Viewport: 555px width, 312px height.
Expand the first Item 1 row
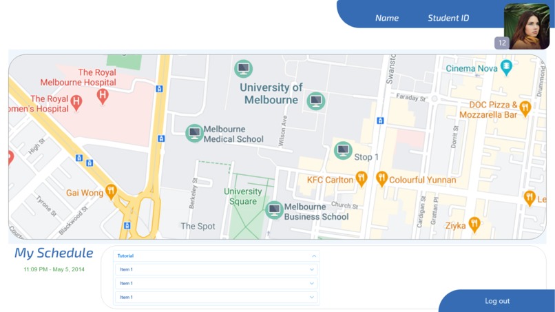pyautogui.click(x=216, y=269)
